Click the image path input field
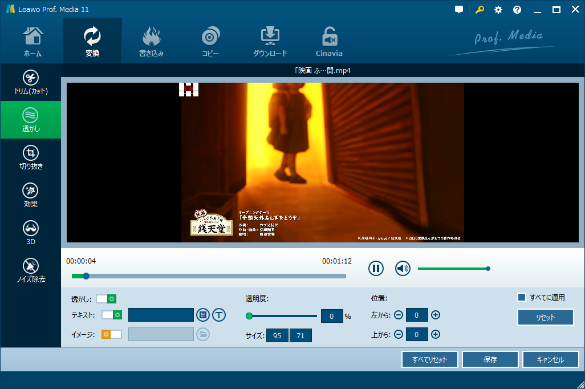Screen dimensions: 585x389 (161, 334)
